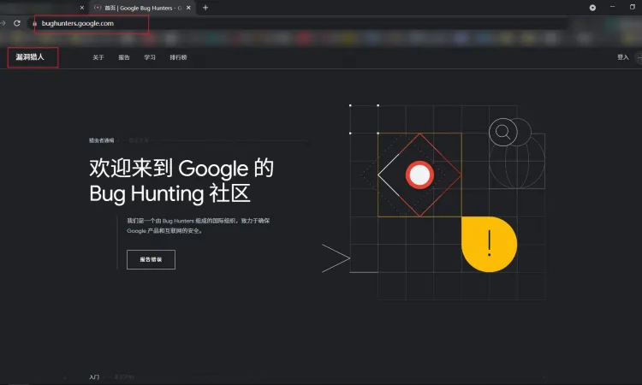Open the round dropdown arrow in title bar
The width and height of the screenshot is (642, 385).
pyautogui.click(x=592, y=8)
